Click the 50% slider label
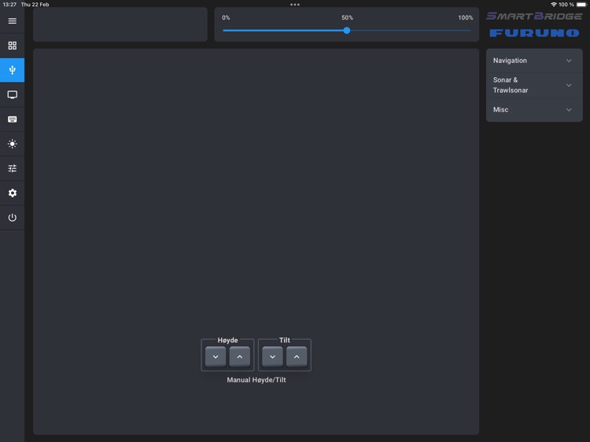 tap(347, 17)
